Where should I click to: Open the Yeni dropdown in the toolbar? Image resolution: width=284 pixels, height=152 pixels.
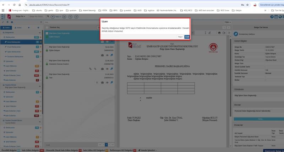pyautogui.click(x=58, y=17)
